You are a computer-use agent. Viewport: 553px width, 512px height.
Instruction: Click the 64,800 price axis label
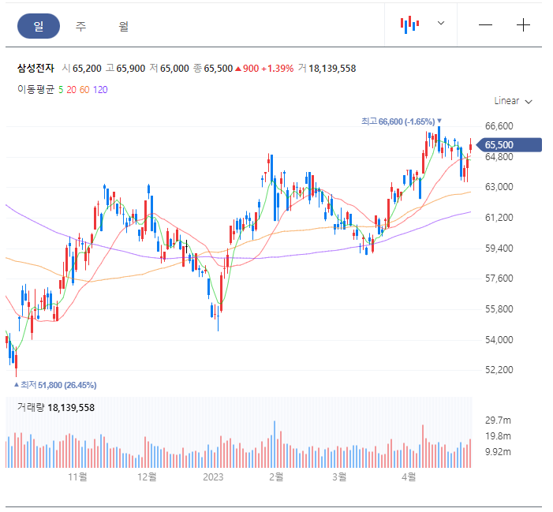pos(499,157)
